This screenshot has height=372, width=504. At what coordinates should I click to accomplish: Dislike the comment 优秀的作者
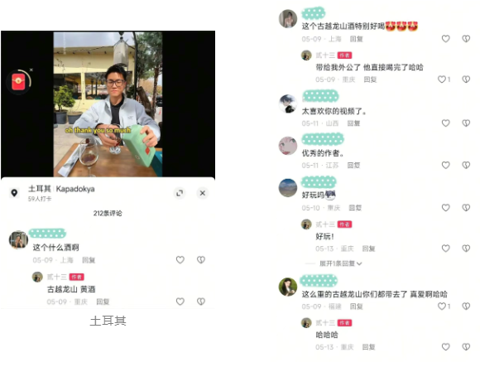pos(466,165)
